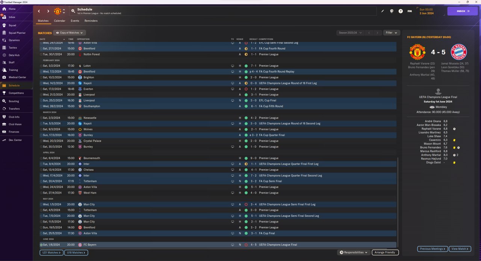
Task: Go back with the left arrow
Action: tap(39, 11)
